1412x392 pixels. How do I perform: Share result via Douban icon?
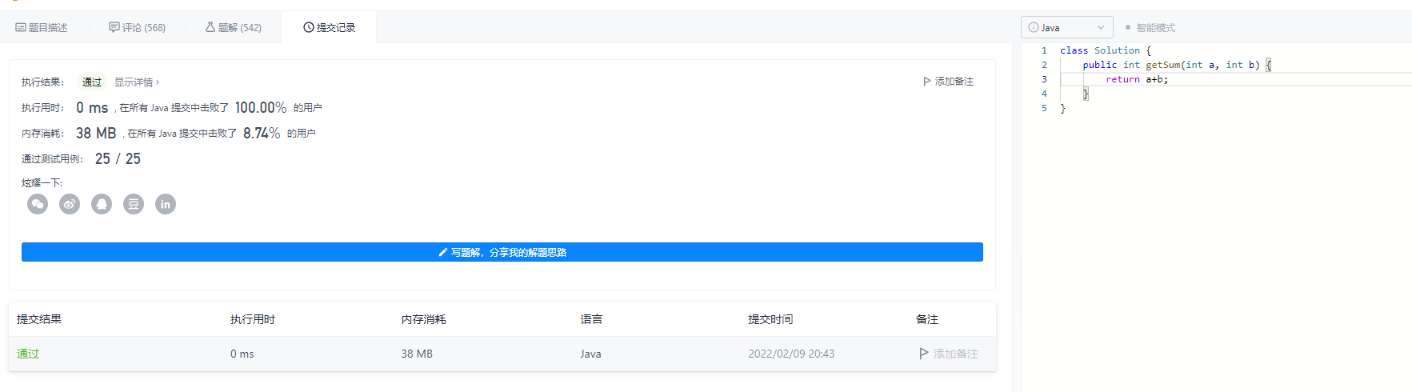tap(134, 204)
